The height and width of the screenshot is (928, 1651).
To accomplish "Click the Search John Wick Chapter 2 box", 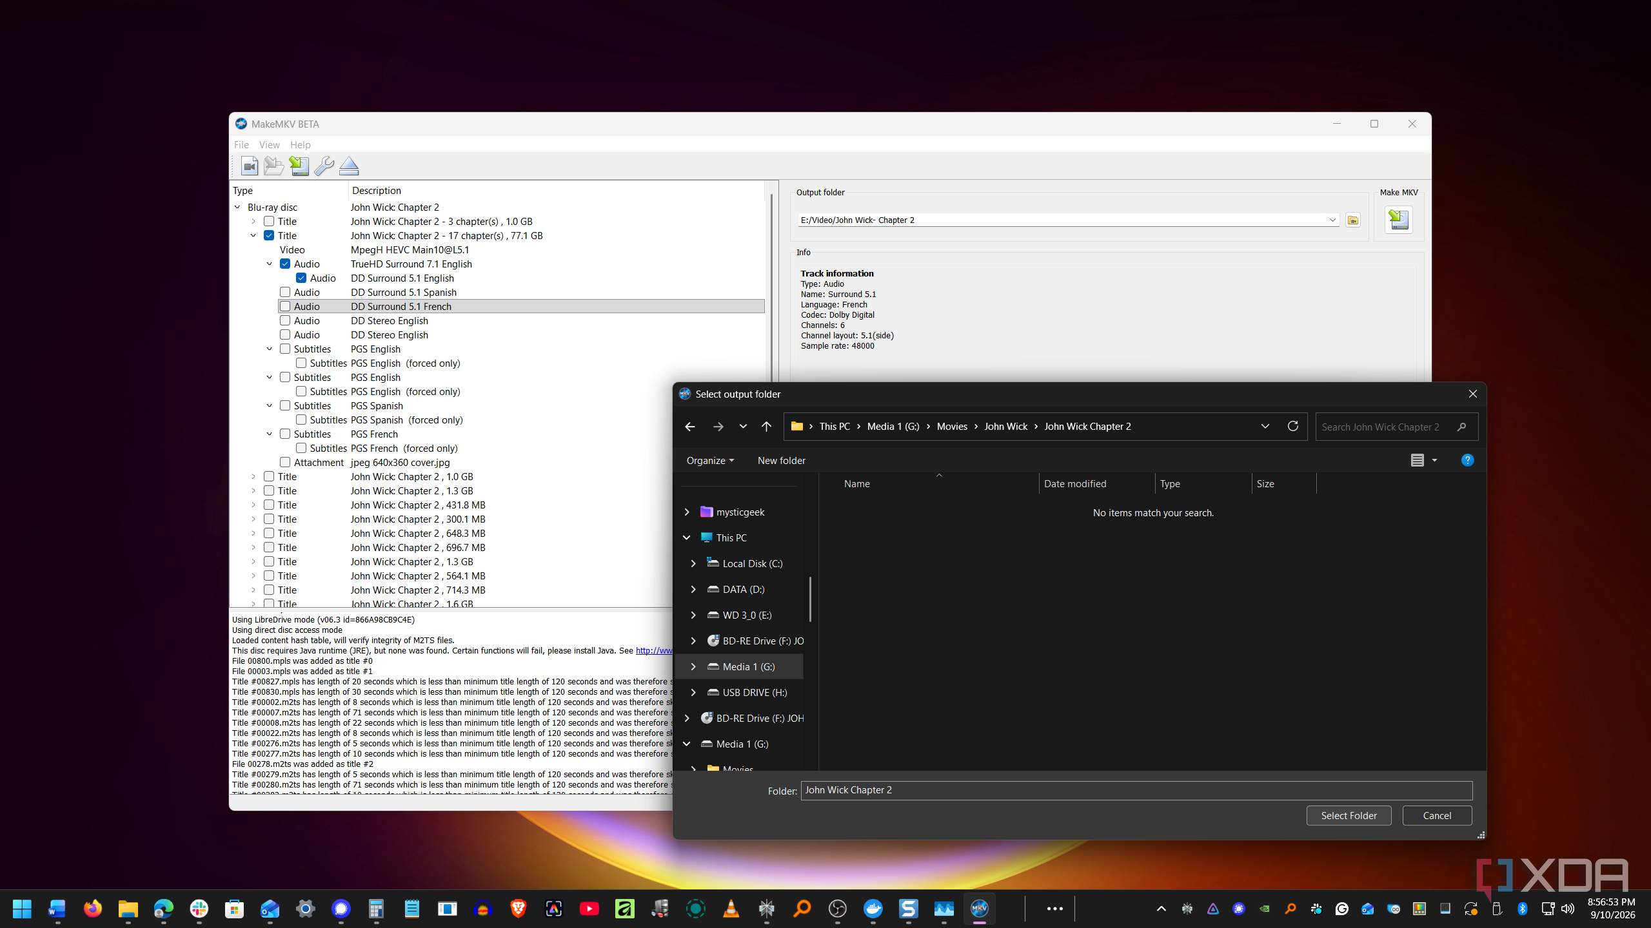I will (x=1397, y=427).
